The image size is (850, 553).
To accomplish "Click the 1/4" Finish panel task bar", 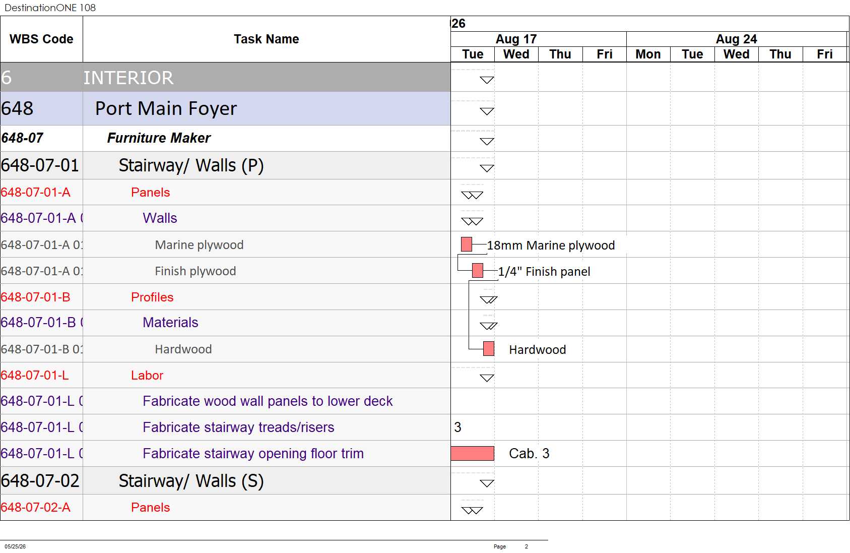I will coord(478,271).
